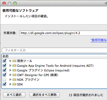Focus the フィルター入力 filter box
The height and width of the screenshot is (100, 107).
coord(54,50)
